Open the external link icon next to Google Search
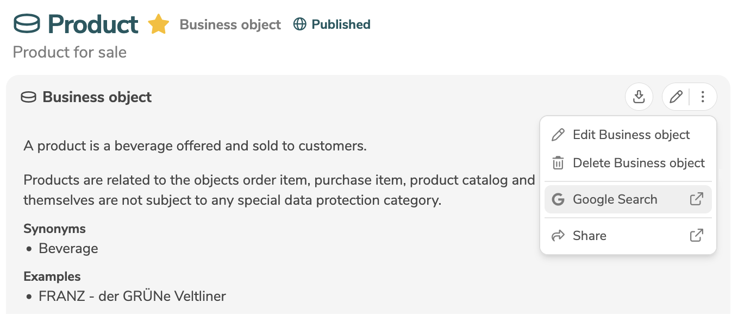Viewport: 738px width, 315px height. (697, 199)
